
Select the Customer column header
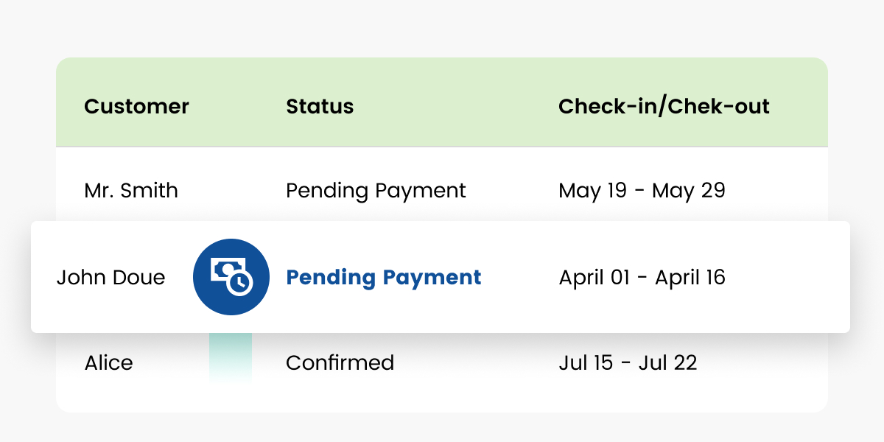click(x=136, y=106)
